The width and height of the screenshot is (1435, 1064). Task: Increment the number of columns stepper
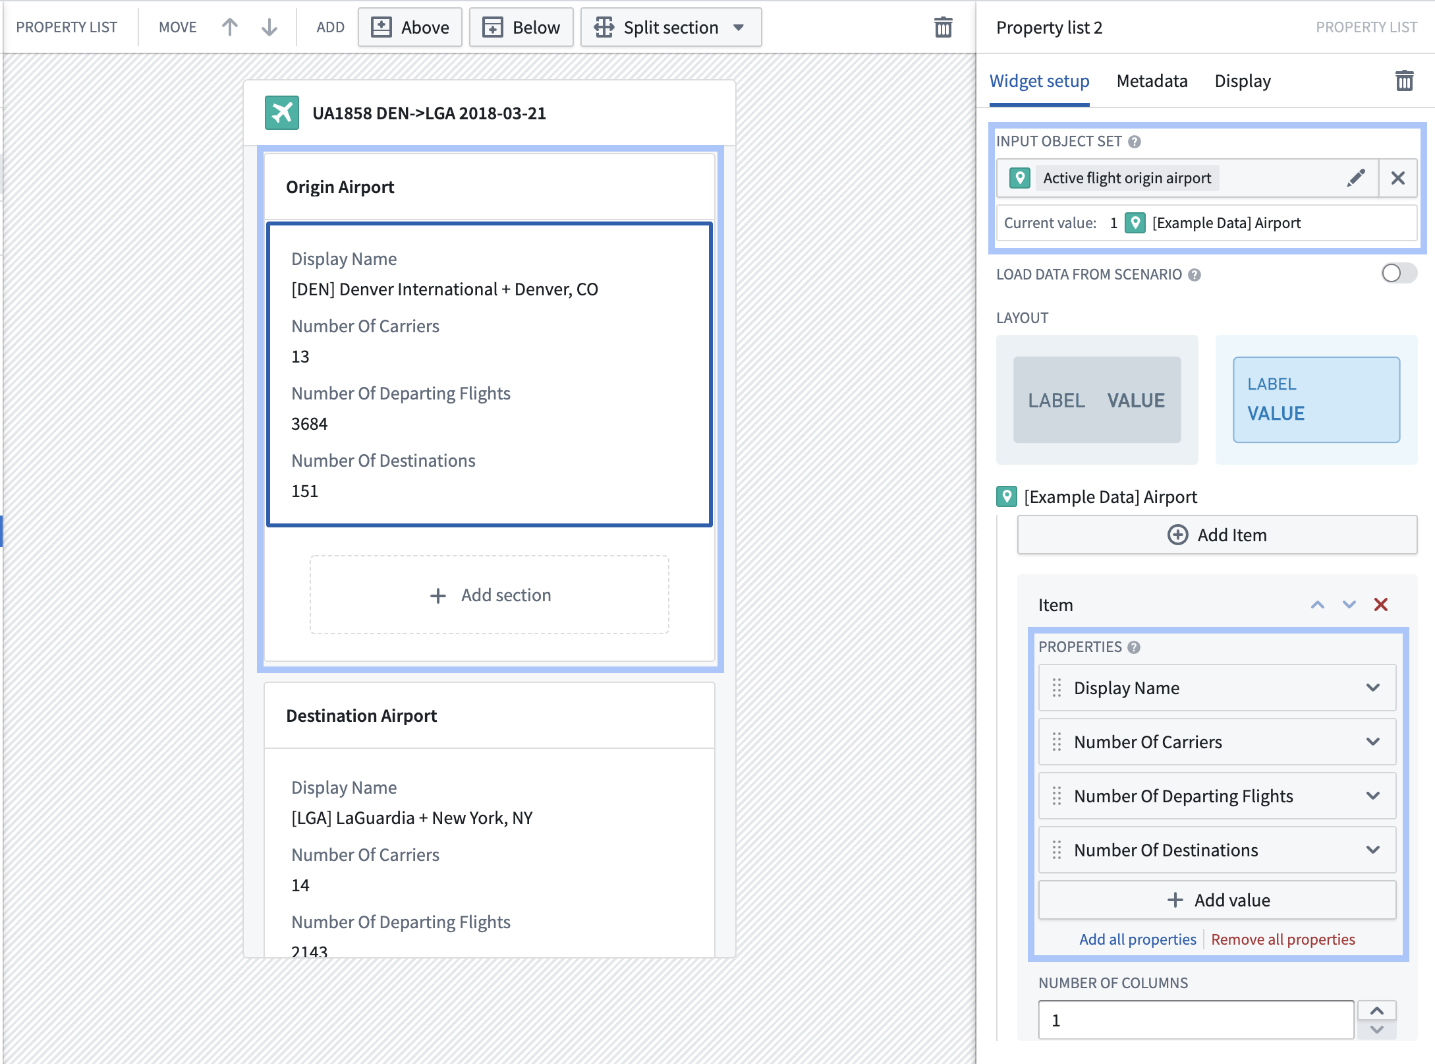click(x=1377, y=1011)
